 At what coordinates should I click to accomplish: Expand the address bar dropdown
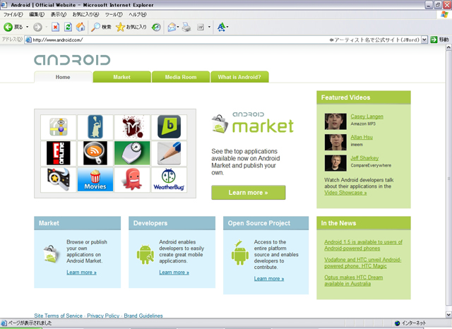click(x=424, y=40)
